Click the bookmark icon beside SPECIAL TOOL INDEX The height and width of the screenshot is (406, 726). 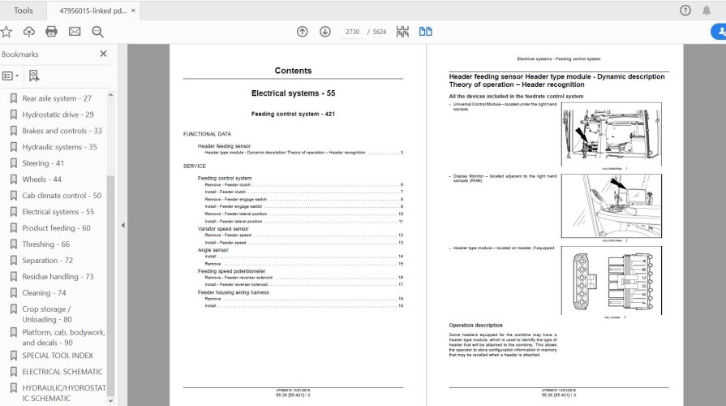coord(14,356)
